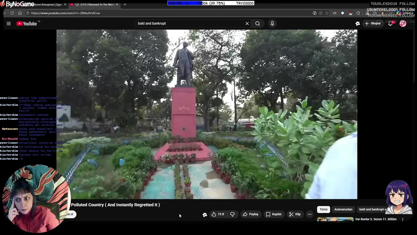Select the Tümü filter chip
Screen dimensions: 417x235
(x=324, y=210)
